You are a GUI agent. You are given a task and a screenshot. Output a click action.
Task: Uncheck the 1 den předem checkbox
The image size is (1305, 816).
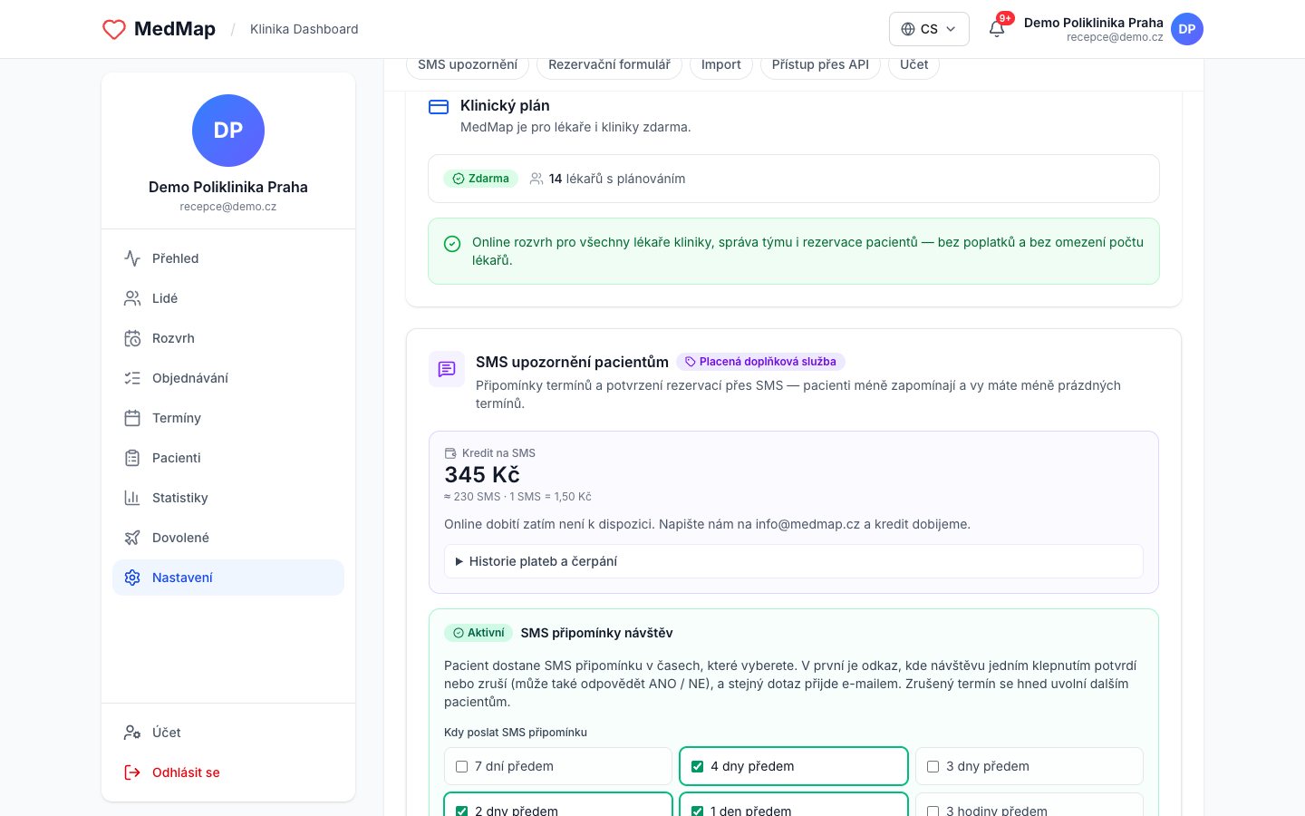(x=697, y=811)
